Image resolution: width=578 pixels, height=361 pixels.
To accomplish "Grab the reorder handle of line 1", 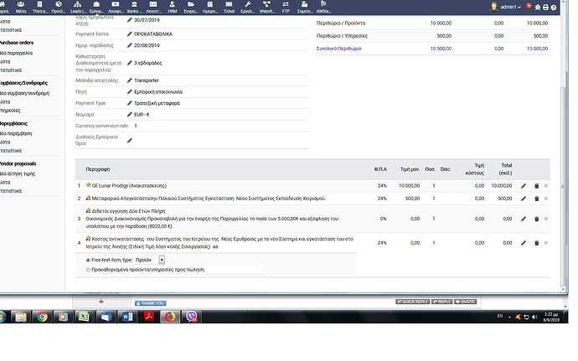I will 546,186.
